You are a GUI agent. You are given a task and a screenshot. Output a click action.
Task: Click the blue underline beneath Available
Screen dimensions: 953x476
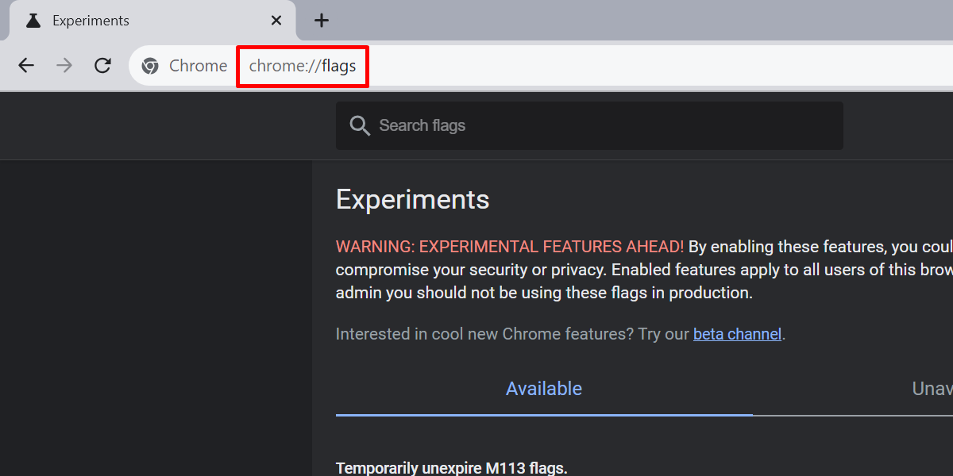point(543,413)
